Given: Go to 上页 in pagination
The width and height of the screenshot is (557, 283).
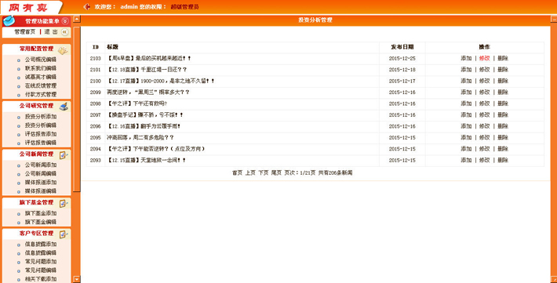Looking at the screenshot, I should (x=250, y=173).
